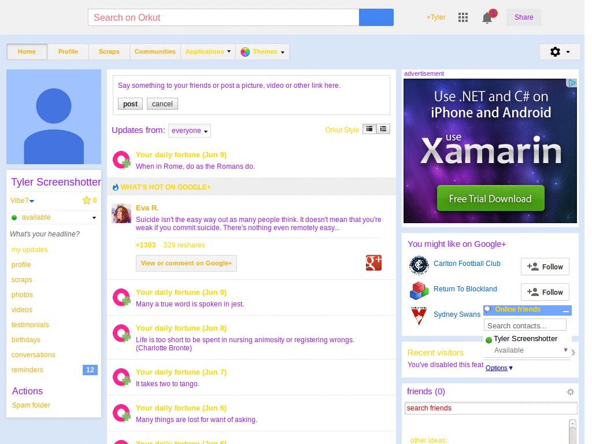Image resolution: width=592 pixels, height=444 pixels.
Task: Click the Jun 6 daily fortune icon
Action: tap(121, 413)
